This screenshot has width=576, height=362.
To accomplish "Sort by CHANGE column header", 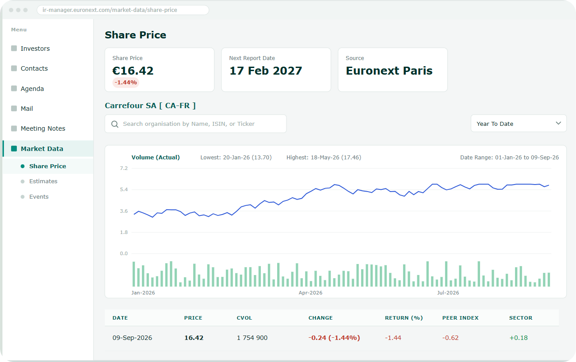I will pyautogui.click(x=320, y=318).
